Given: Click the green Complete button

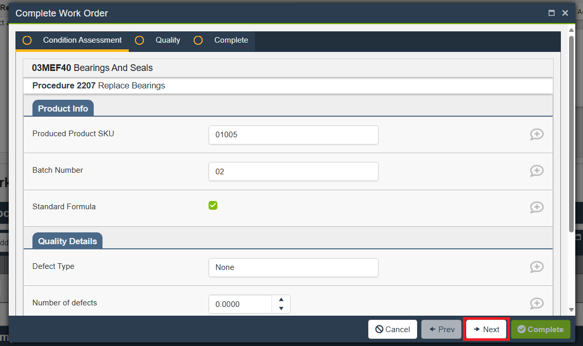Looking at the screenshot, I should point(540,330).
